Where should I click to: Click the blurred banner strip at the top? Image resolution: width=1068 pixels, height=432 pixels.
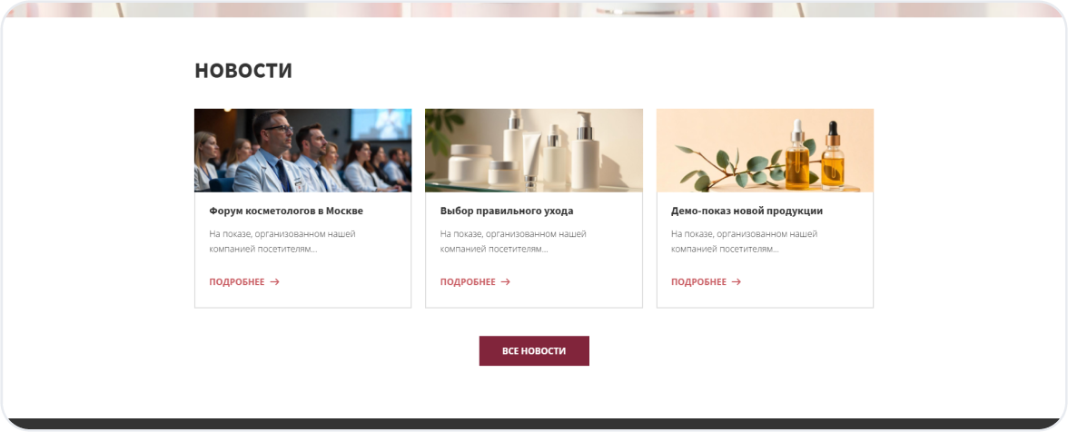534,9
